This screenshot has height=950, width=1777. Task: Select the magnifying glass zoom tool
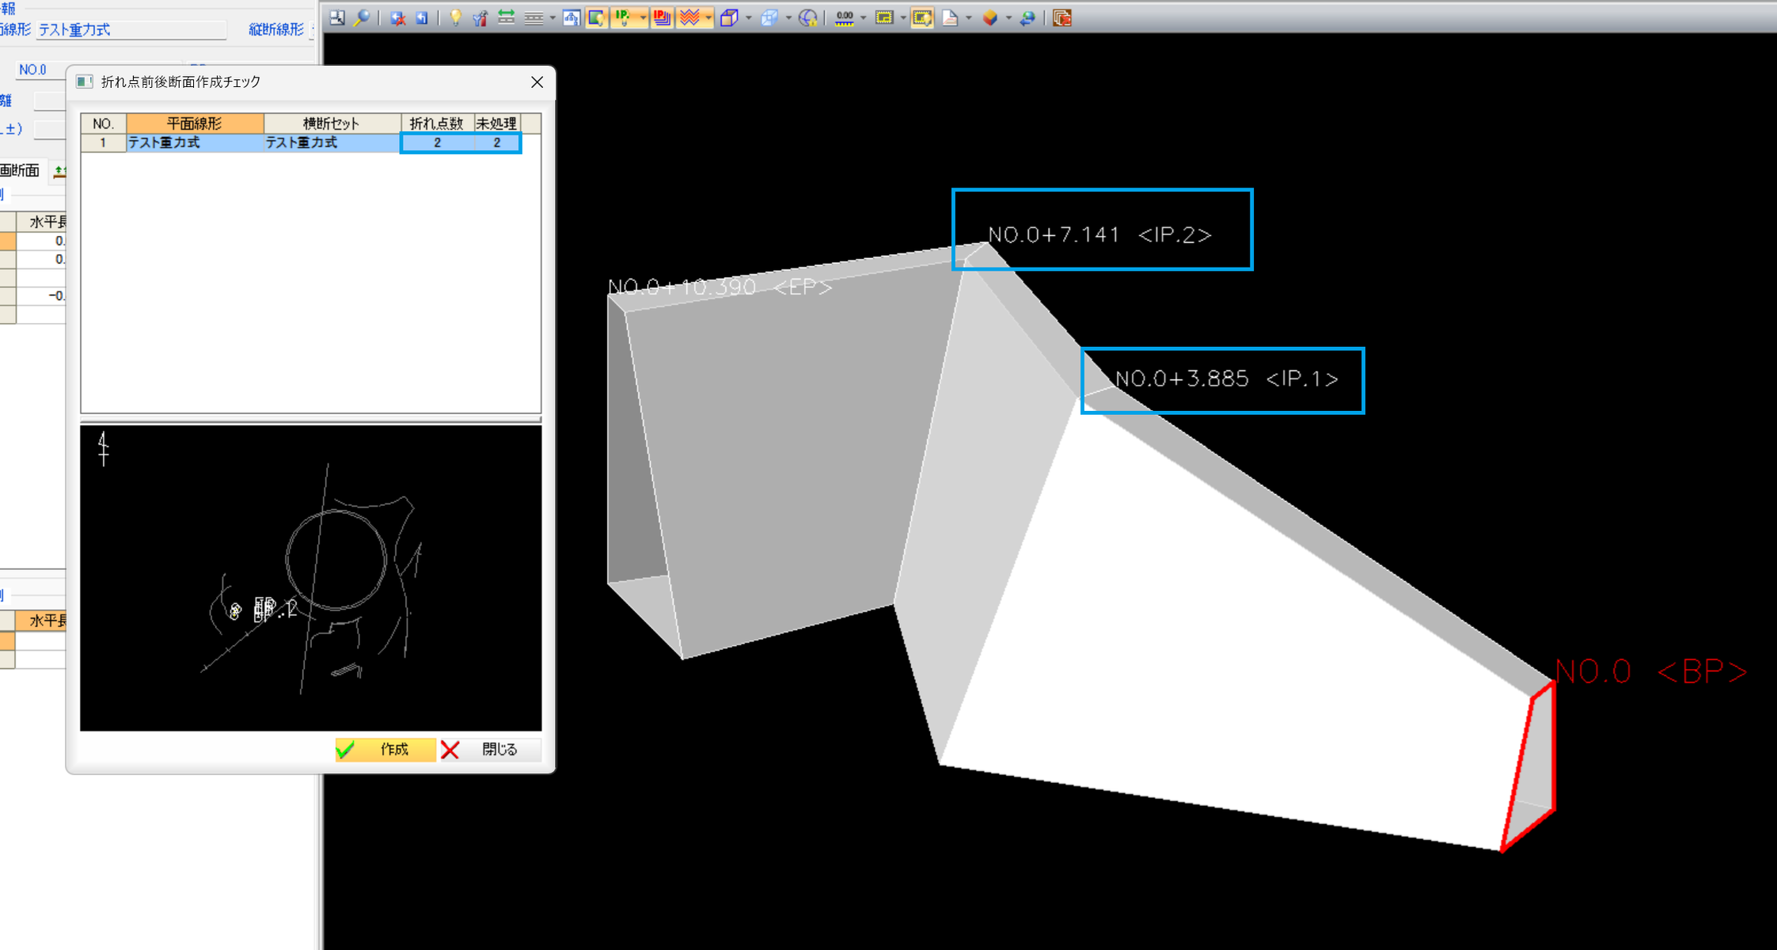tap(362, 17)
